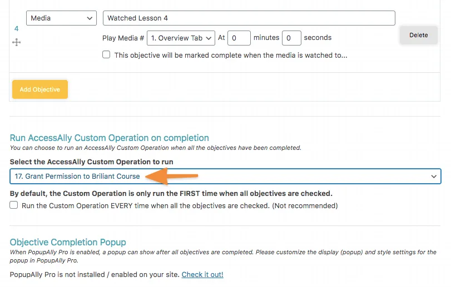Click the chevron on the Overview Tab dropdown
The image size is (451, 287).
pos(209,38)
